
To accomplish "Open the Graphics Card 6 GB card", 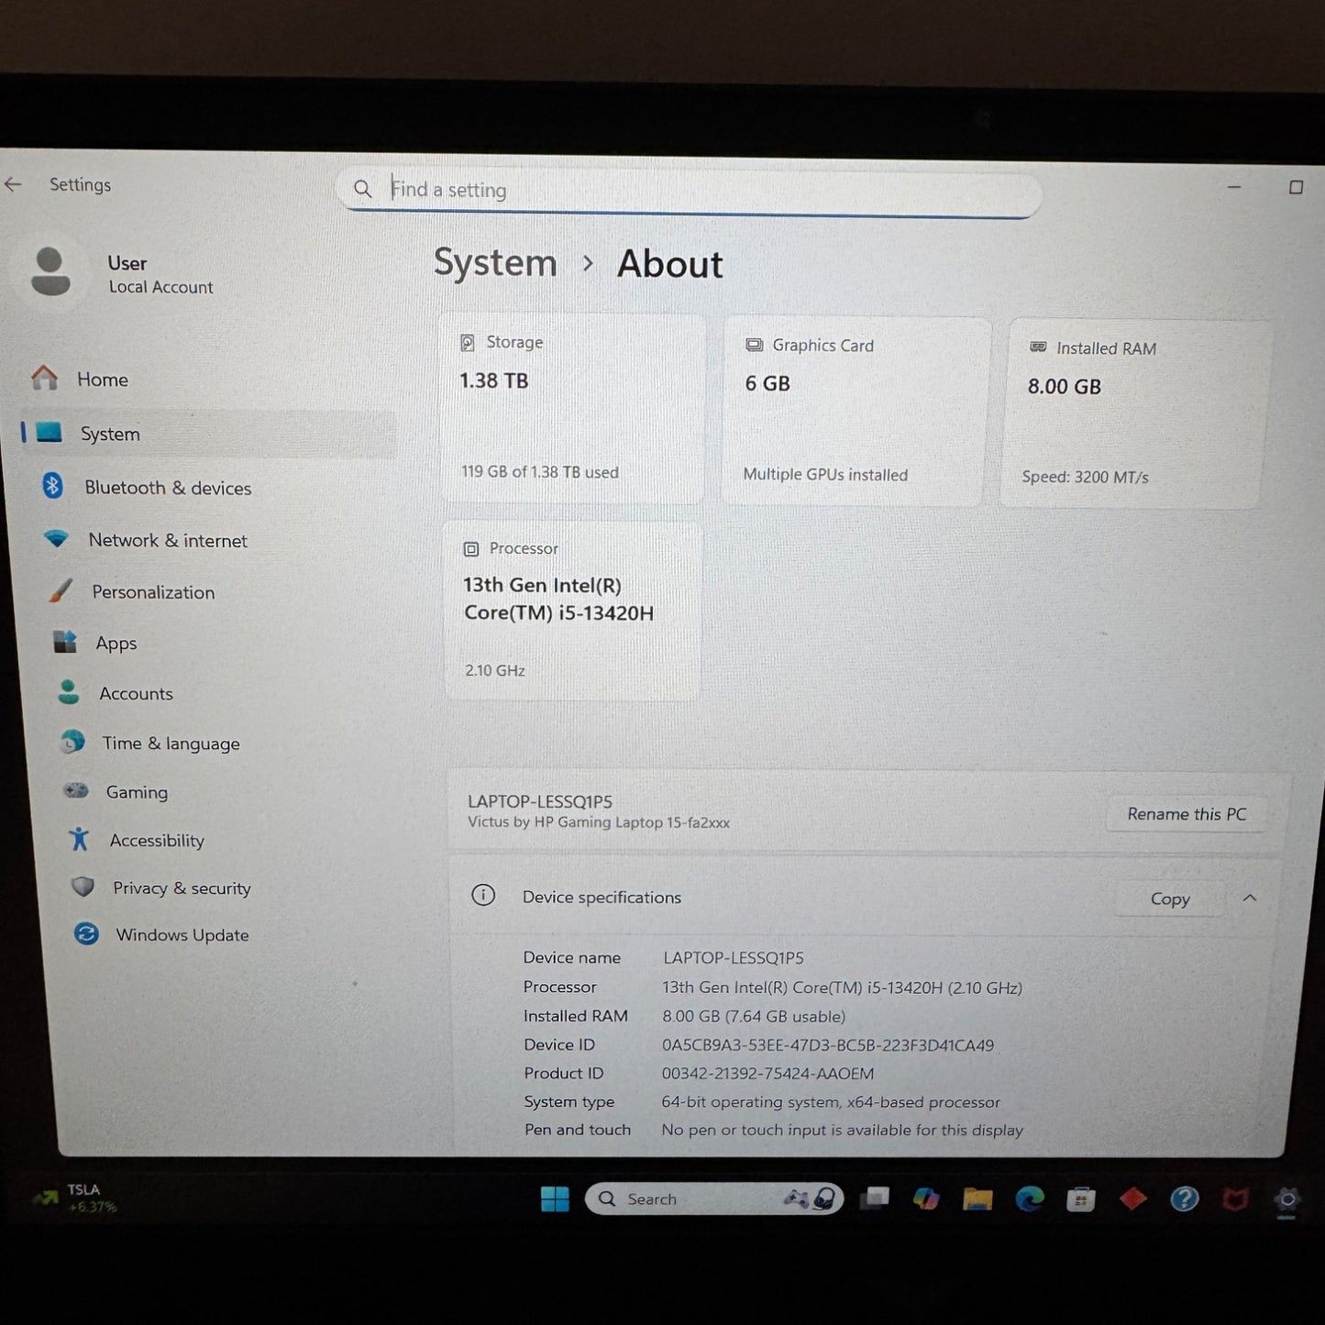I will pyautogui.click(x=856, y=412).
